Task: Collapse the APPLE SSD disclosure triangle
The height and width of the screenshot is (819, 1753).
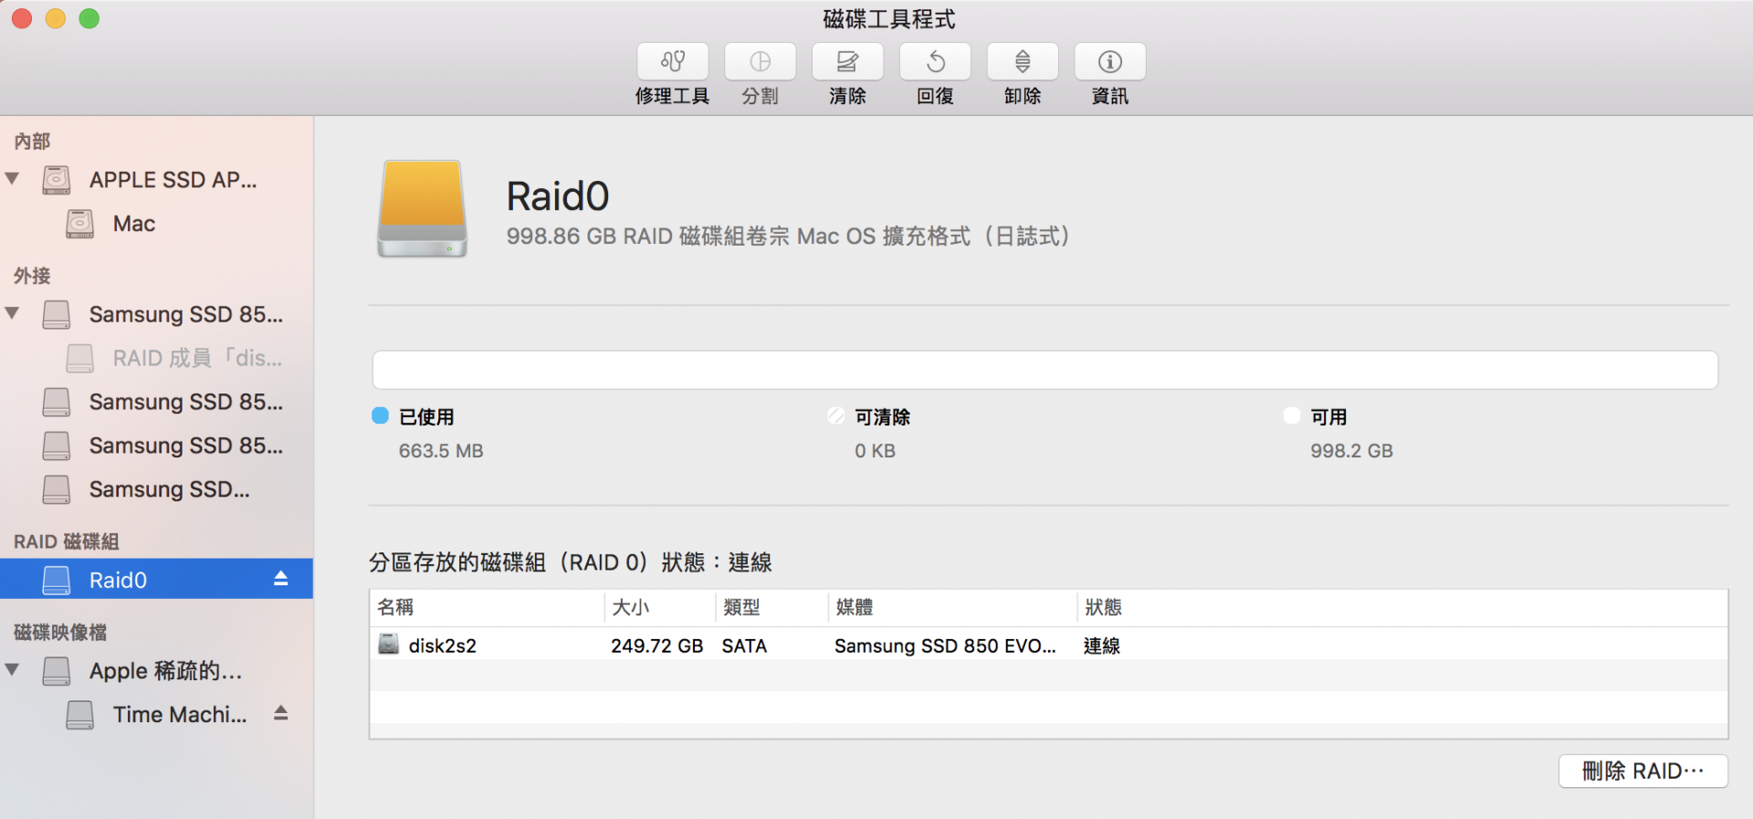Action: (x=13, y=179)
